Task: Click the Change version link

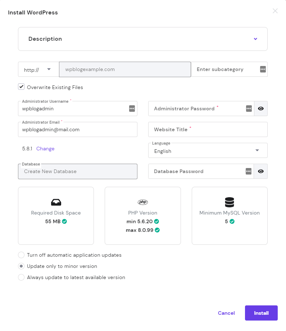Action: (45, 149)
